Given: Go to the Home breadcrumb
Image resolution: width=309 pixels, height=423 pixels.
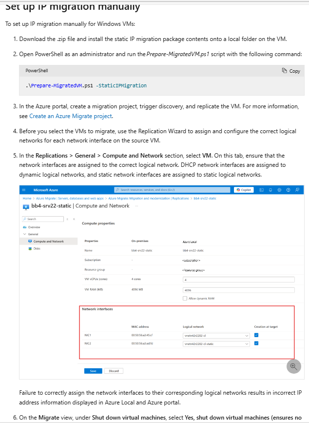Looking at the screenshot, I should (x=27, y=198).
